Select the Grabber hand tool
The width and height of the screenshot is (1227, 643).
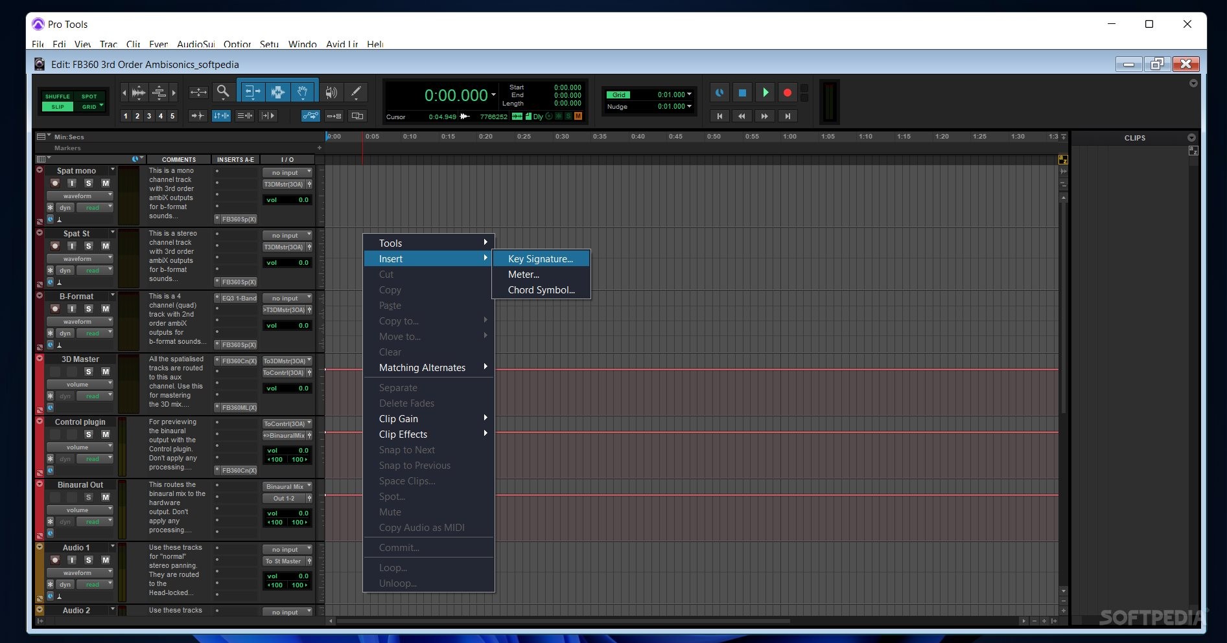(303, 91)
